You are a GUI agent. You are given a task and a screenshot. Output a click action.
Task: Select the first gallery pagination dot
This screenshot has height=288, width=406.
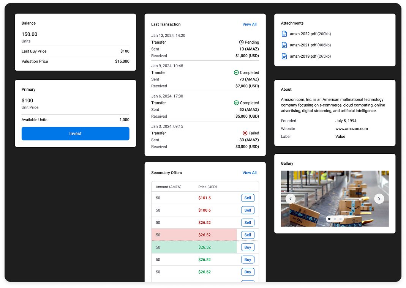click(x=329, y=219)
